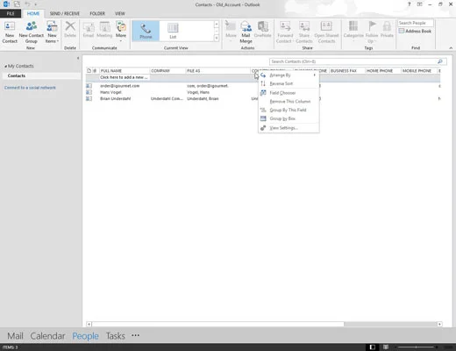Switch to List view in Current View
Screen dimensions: 456x351
173,31
